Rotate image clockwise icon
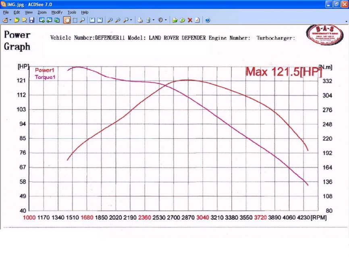 (100, 20)
